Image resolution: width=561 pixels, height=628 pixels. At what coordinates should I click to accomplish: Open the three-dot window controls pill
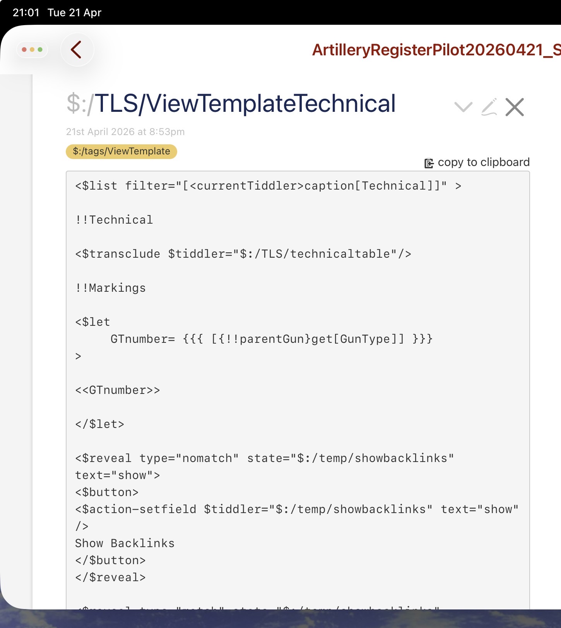pos(32,50)
